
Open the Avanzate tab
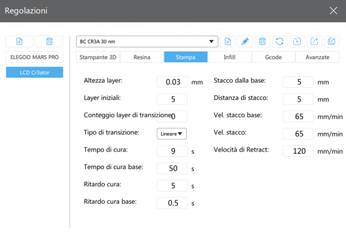tap(317, 57)
